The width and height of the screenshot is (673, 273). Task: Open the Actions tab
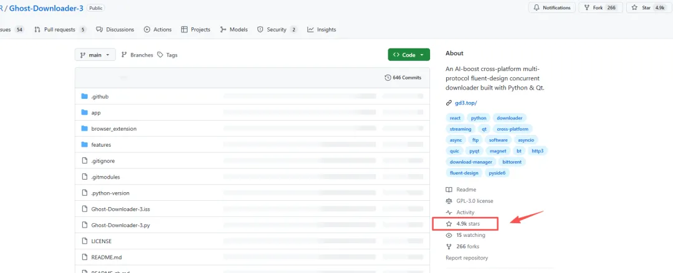[x=158, y=30]
